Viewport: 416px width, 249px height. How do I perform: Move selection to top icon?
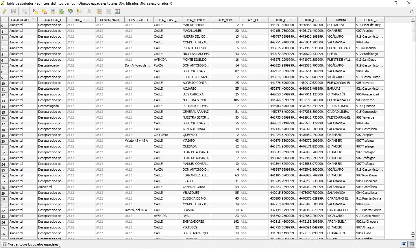pyautogui.click(x=53, y=11)
